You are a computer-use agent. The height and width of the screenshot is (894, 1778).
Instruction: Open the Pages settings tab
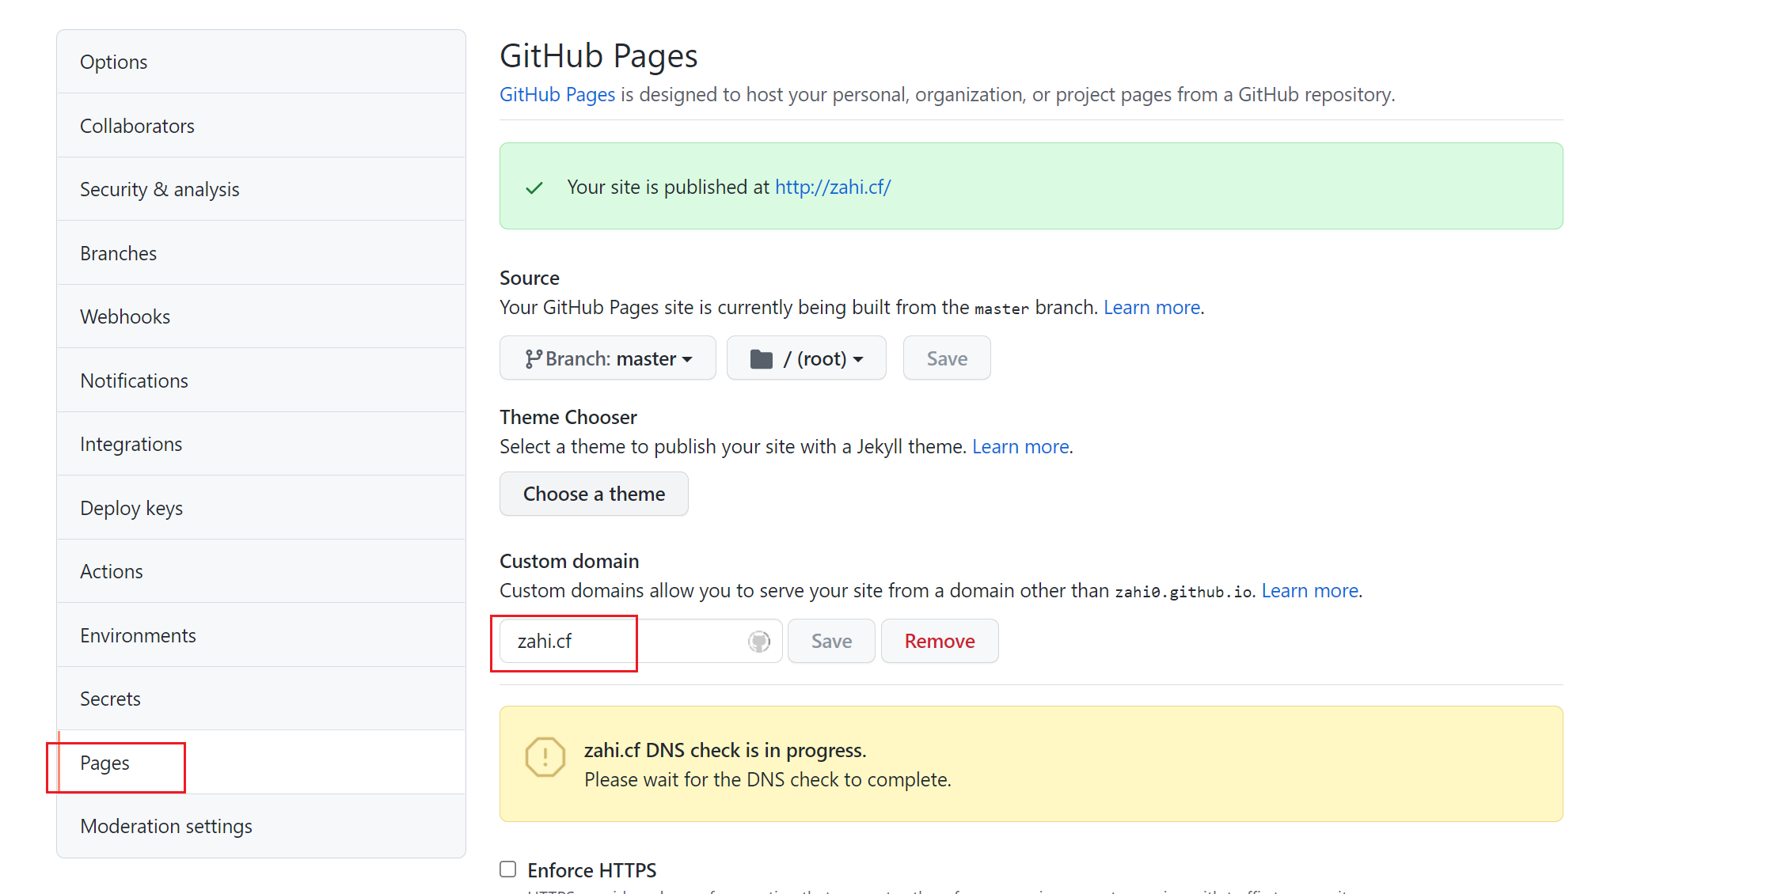click(105, 763)
